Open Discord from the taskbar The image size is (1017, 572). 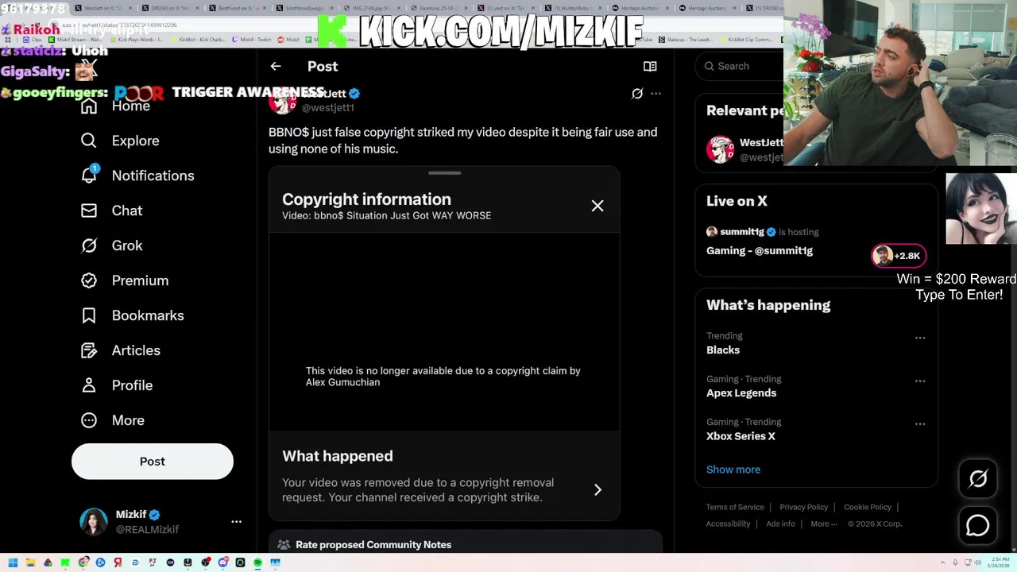click(x=223, y=562)
